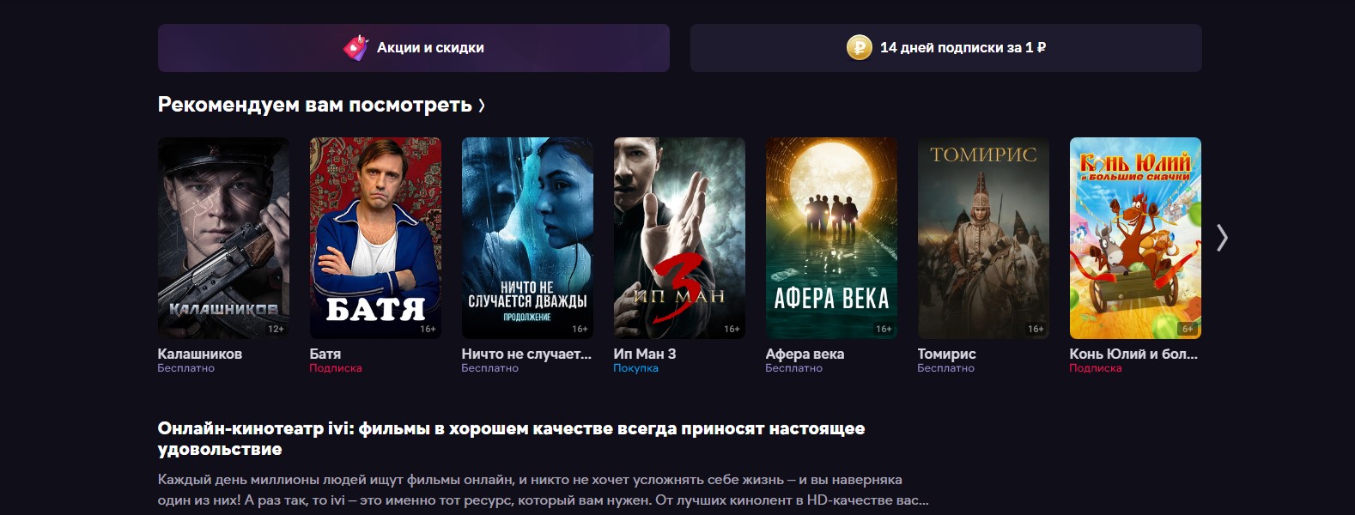Click the chevron next to Рекомендуем вам посмотреть

pyautogui.click(x=482, y=106)
